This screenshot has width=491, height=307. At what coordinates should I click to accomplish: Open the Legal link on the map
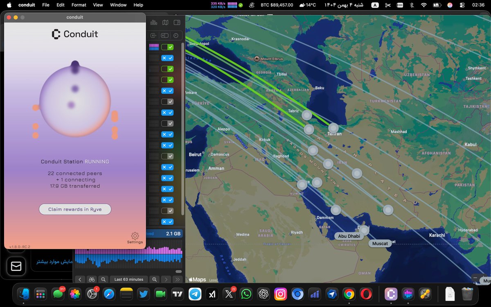click(213, 280)
